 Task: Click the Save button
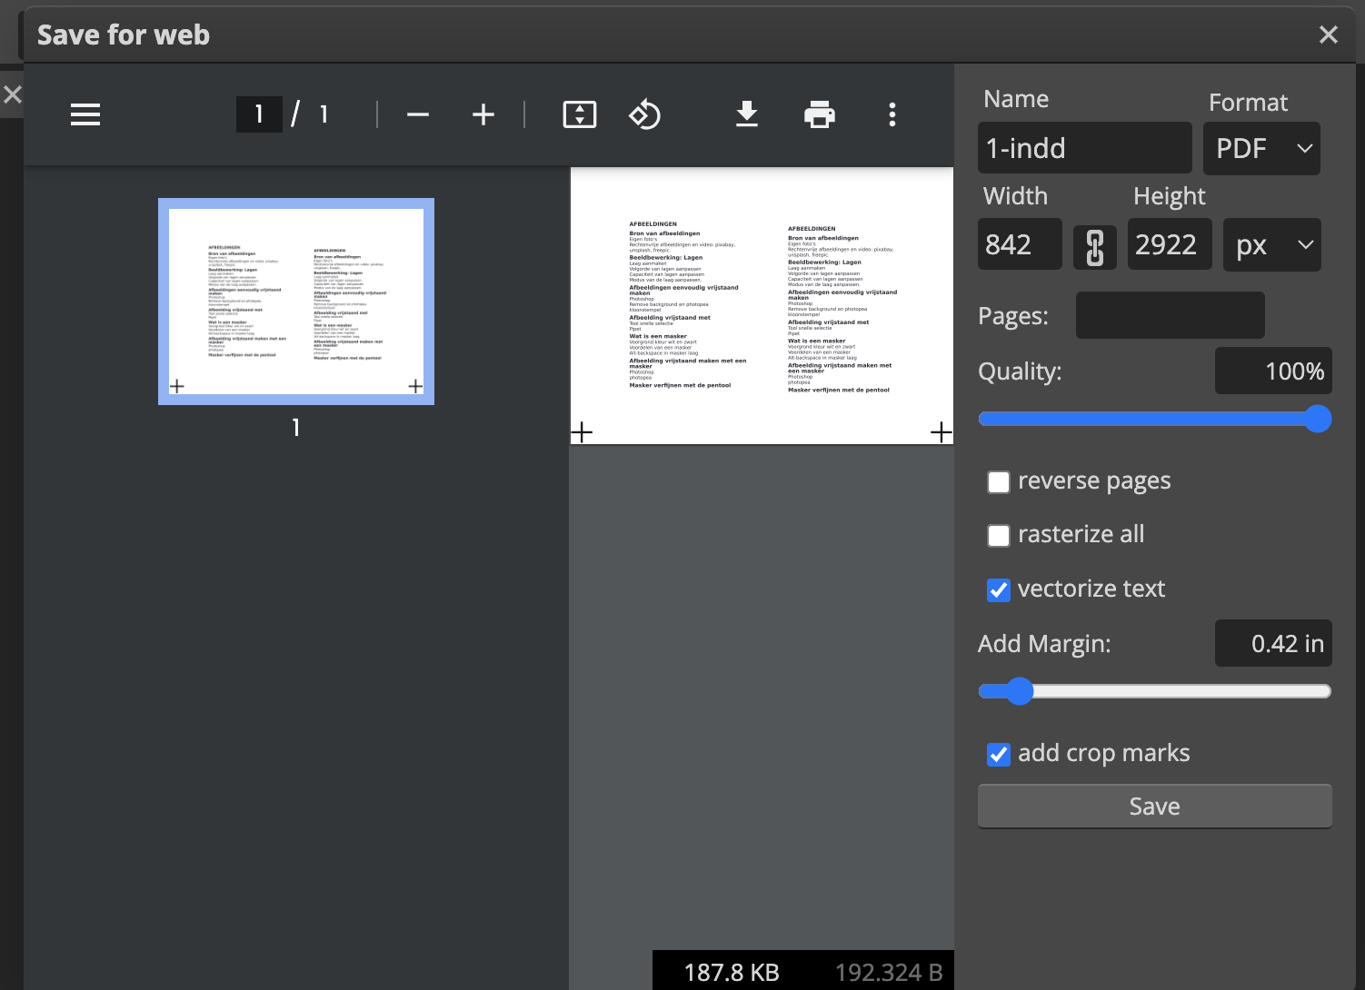coord(1153,806)
